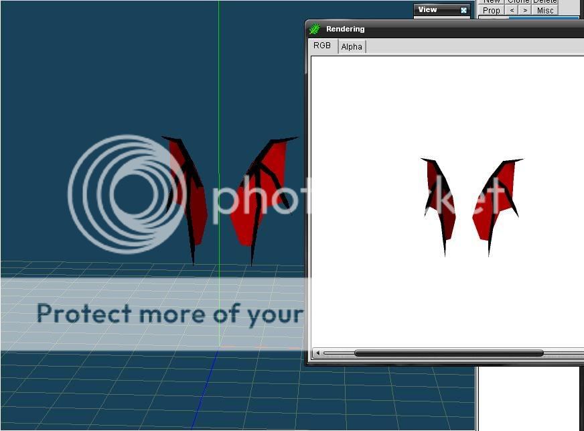This screenshot has width=584, height=431.
Task: Click the render window horizontal scrollbar thumb
Action: 449,353
